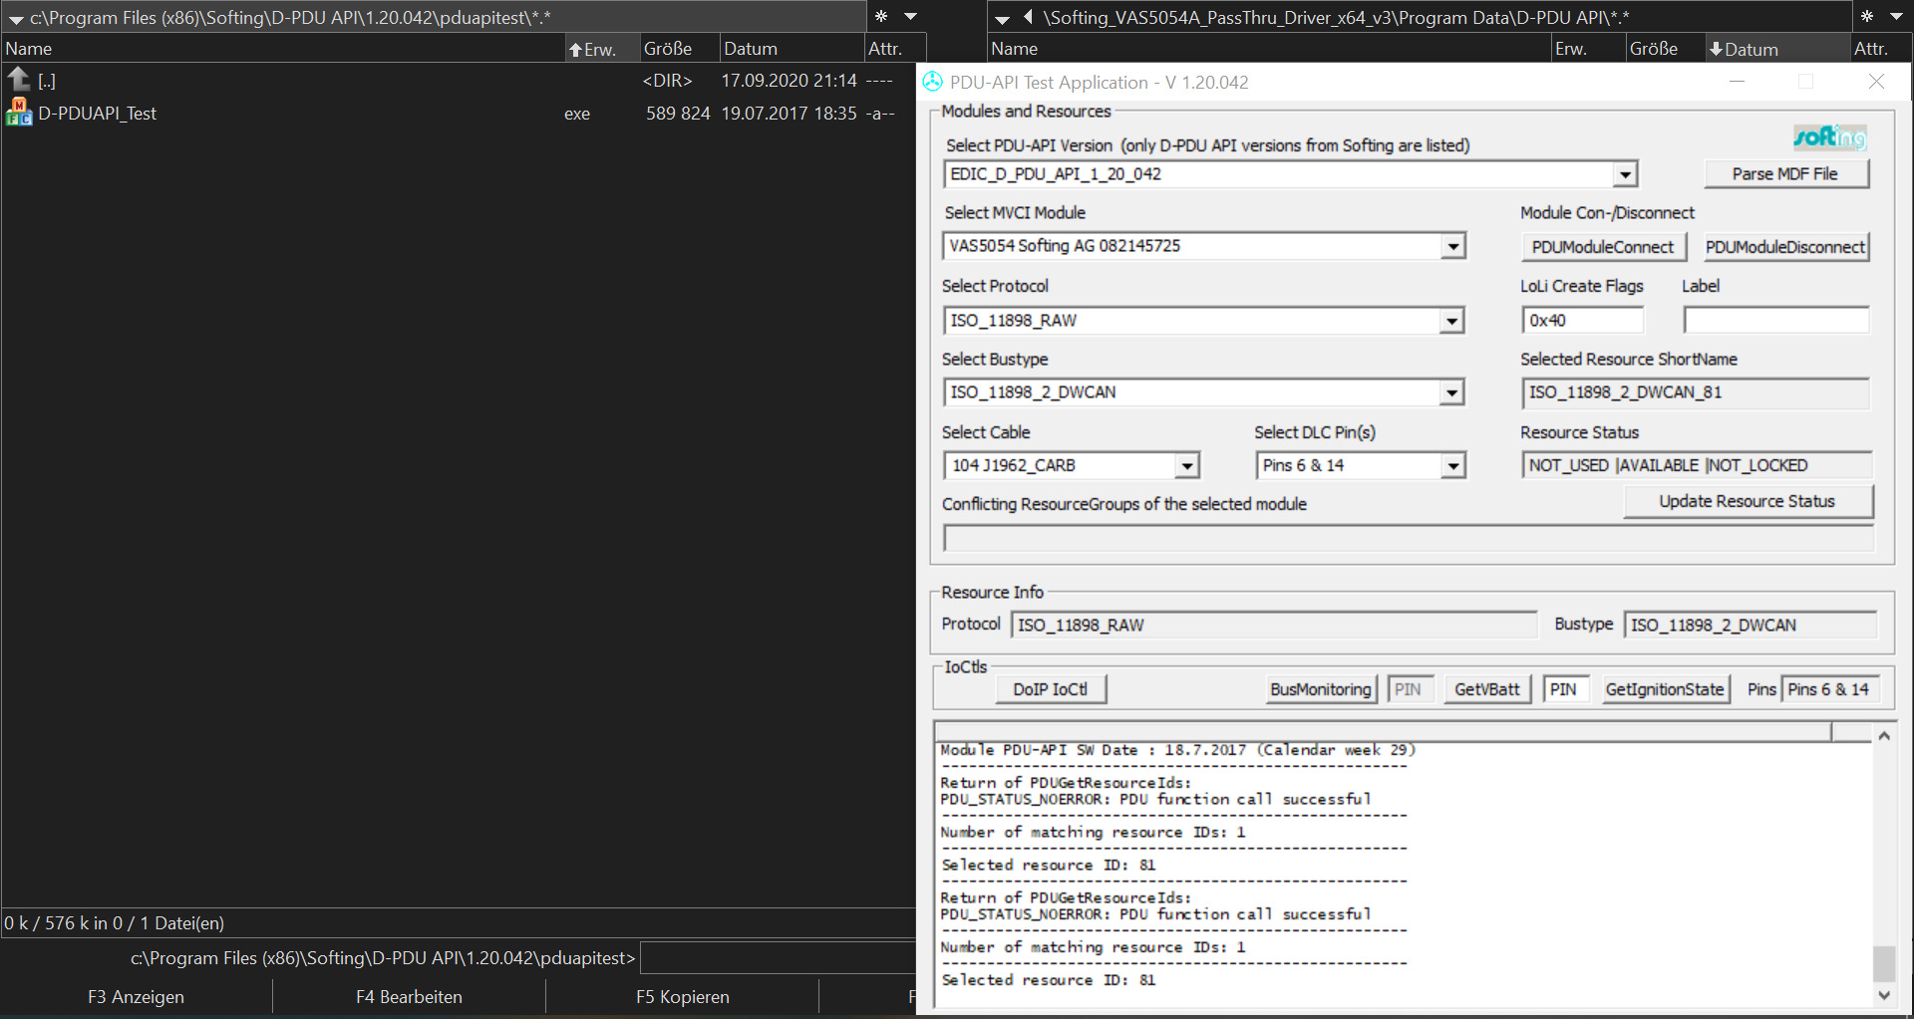Click log scrollbar down arrow

tap(1884, 994)
